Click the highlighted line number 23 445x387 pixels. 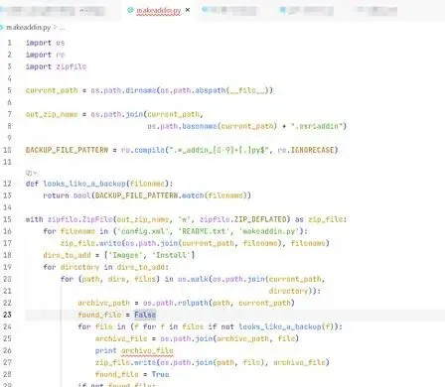(x=7, y=315)
